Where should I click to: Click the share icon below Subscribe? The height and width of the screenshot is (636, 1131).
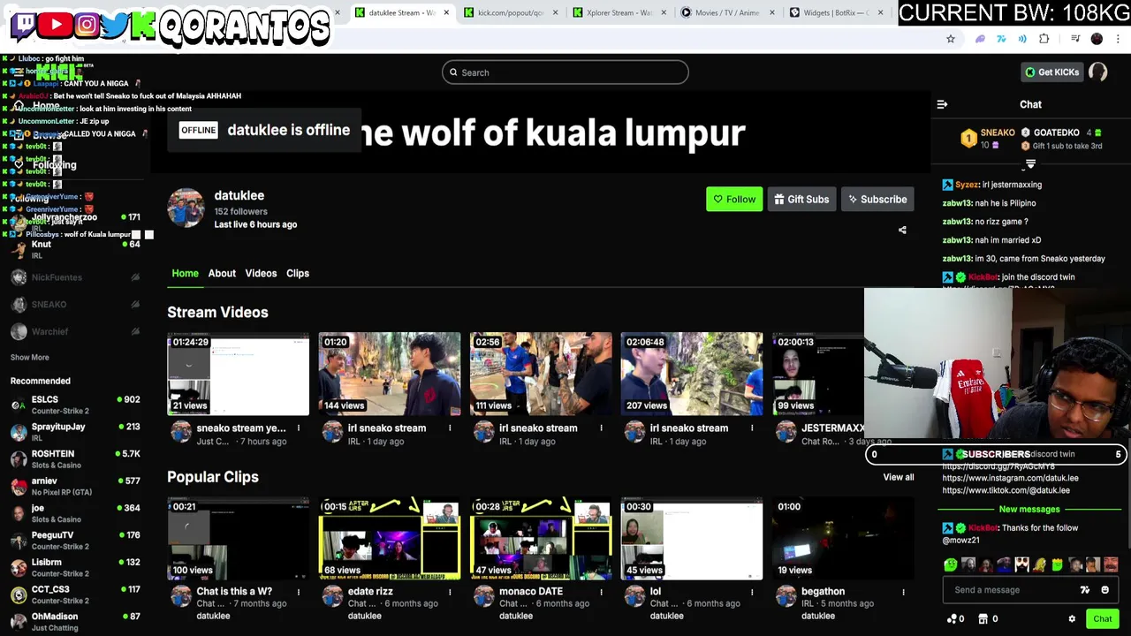(x=902, y=230)
